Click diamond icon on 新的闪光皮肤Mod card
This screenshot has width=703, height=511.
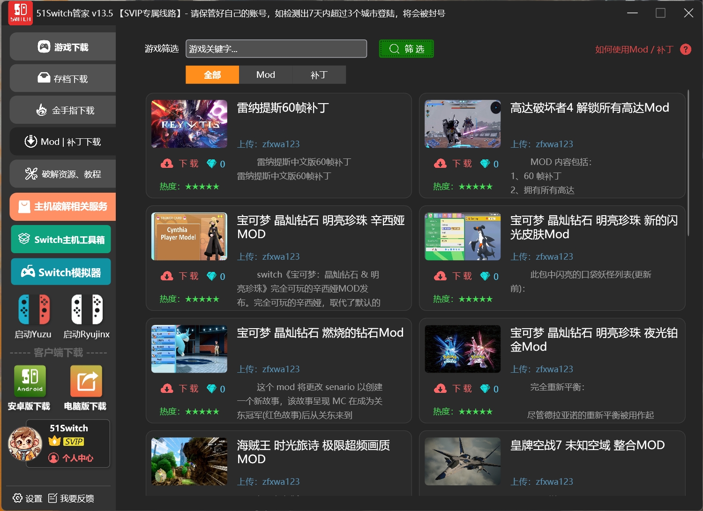click(485, 276)
